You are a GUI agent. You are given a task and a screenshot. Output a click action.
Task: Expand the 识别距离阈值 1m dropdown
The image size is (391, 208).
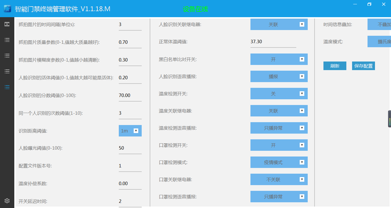(x=130, y=131)
